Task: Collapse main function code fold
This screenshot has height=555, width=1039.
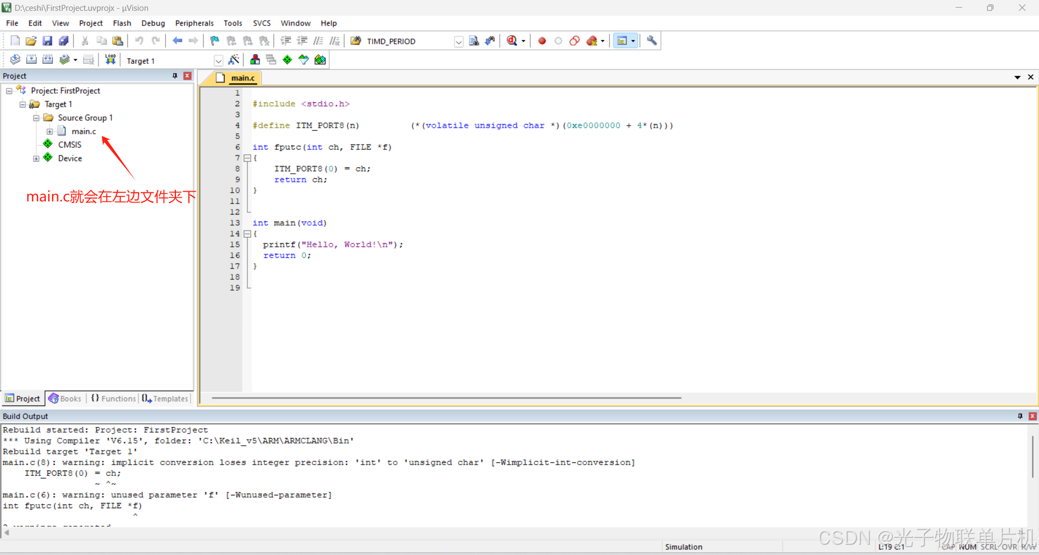Action: [x=247, y=234]
